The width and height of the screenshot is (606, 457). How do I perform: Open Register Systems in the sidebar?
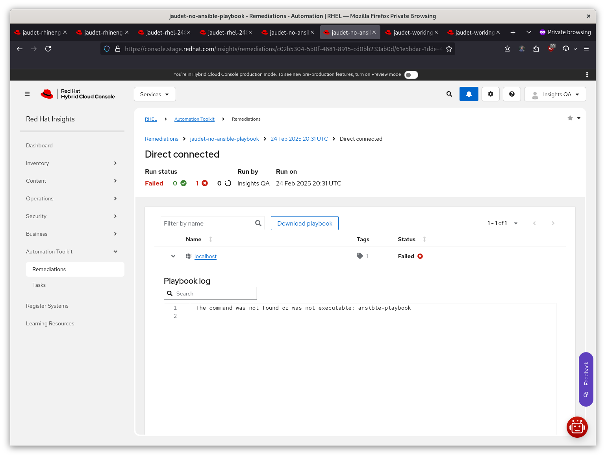coord(47,306)
